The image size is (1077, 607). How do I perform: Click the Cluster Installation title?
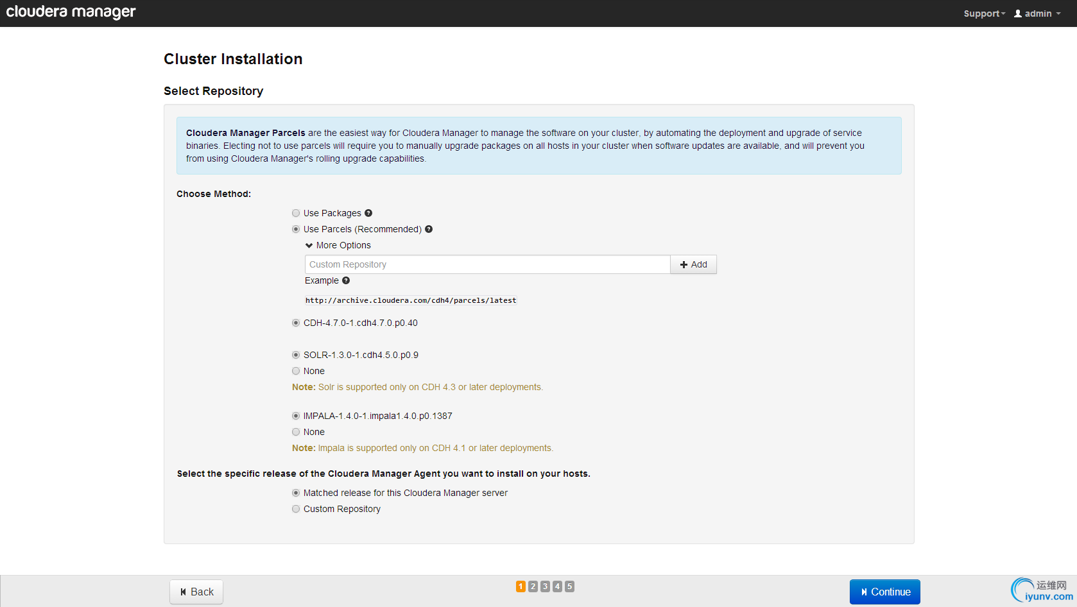pyautogui.click(x=233, y=59)
